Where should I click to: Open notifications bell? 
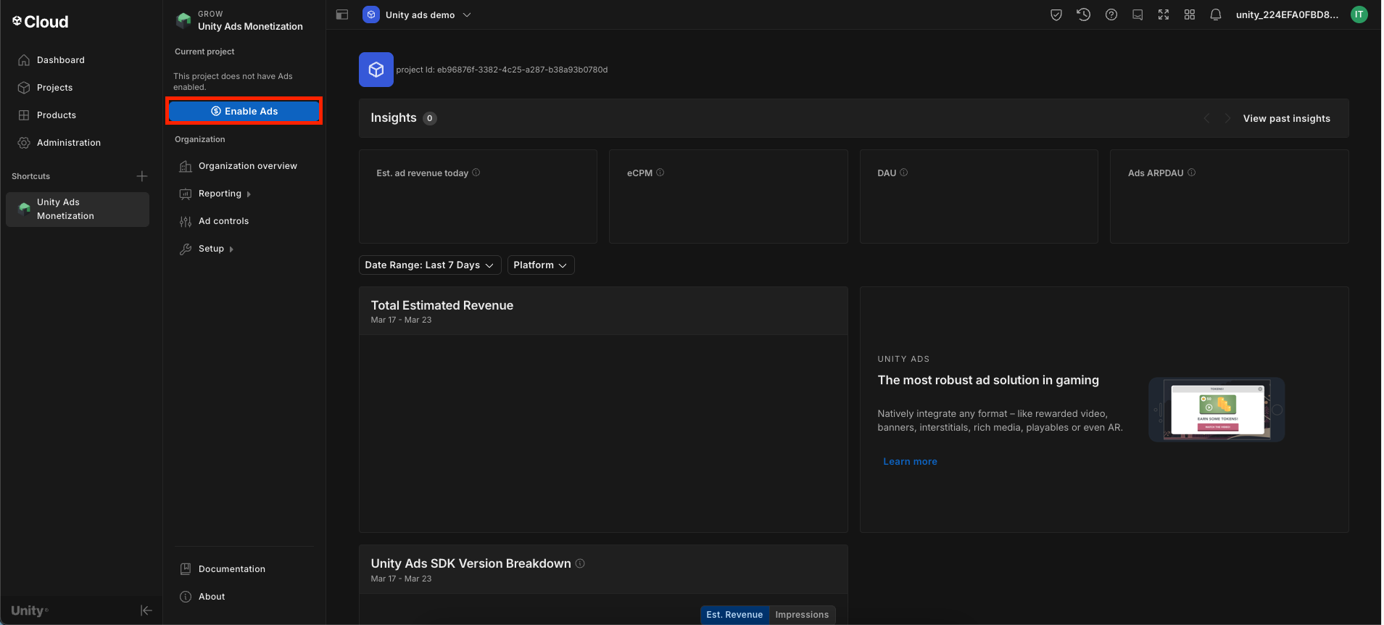coord(1216,15)
